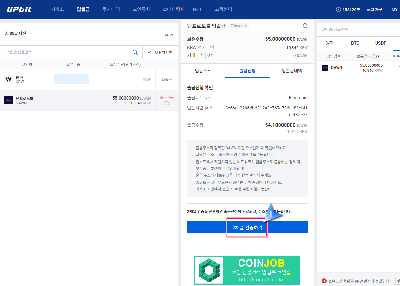Click the DAWN coin icon in holdings list
400x286 pixels.
[x=9, y=100]
